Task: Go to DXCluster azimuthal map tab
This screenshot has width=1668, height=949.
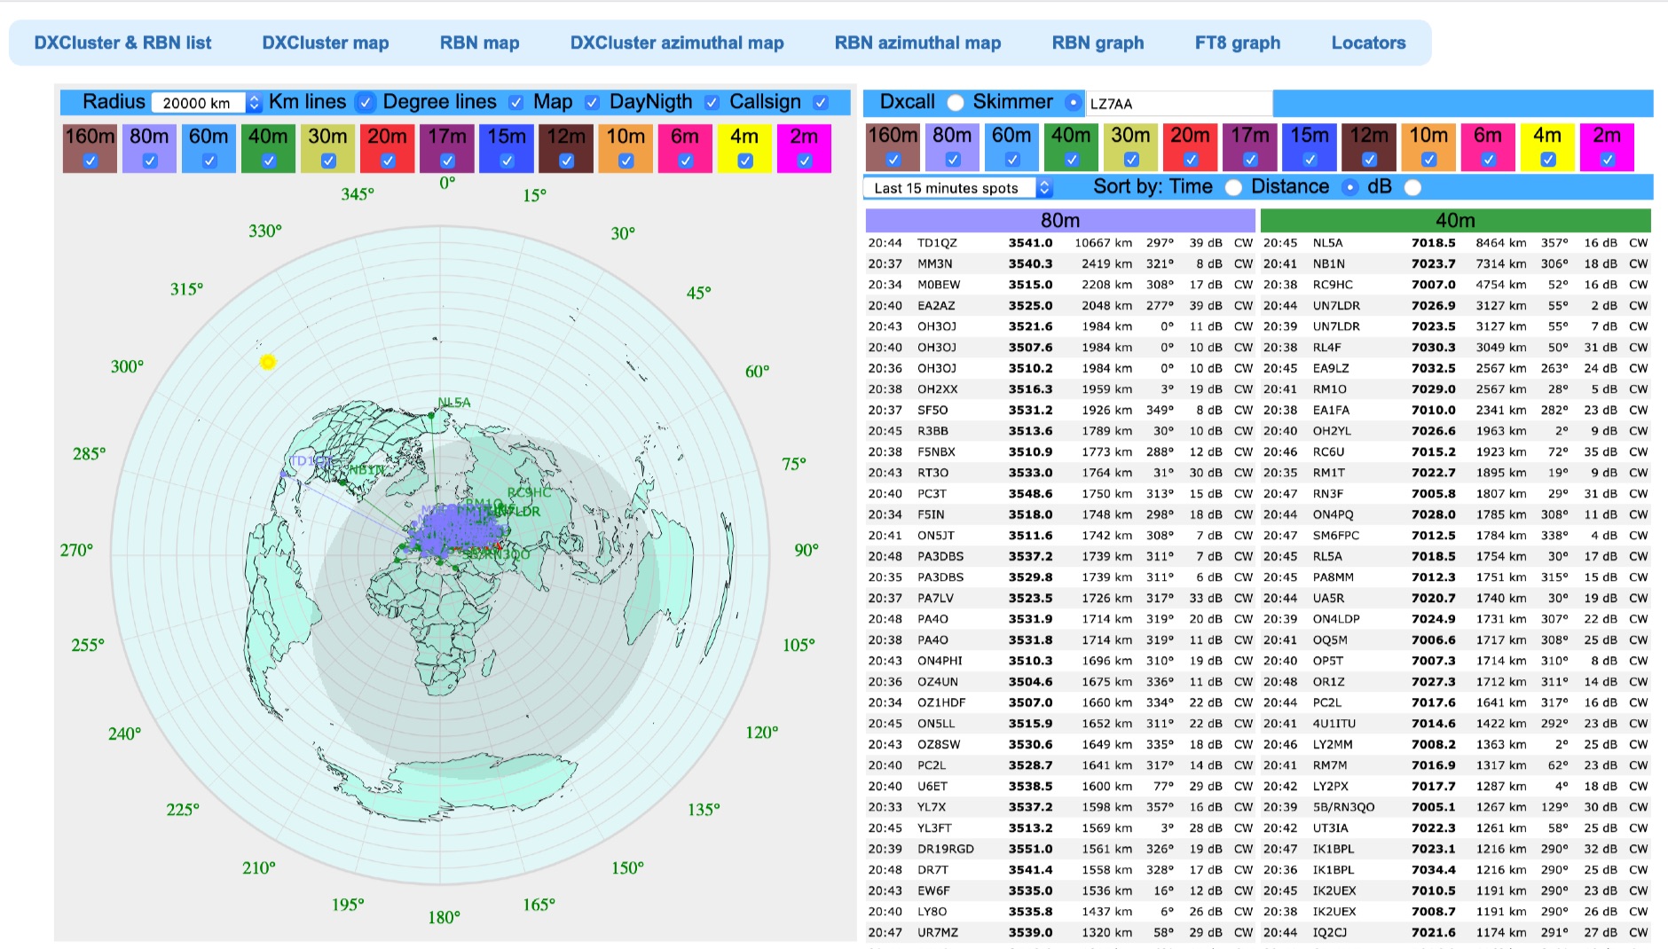Action: click(677, 43)
